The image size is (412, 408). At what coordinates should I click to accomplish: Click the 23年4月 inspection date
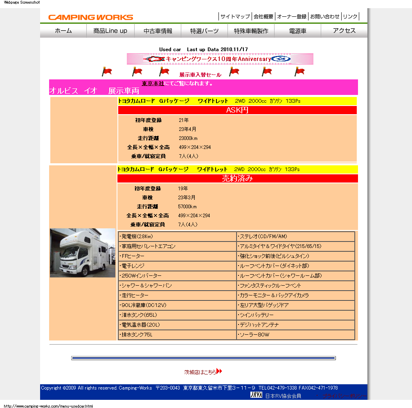click(x=187, y=129)
